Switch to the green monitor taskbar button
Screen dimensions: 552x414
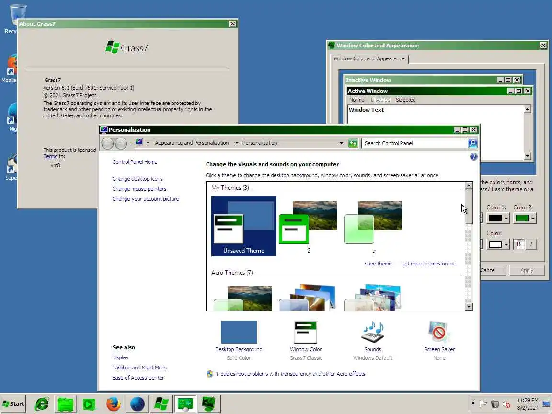click(209, 404)
